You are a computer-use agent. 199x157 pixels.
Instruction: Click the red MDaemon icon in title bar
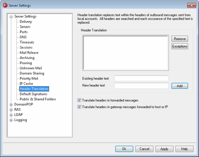tap(5, 5)
